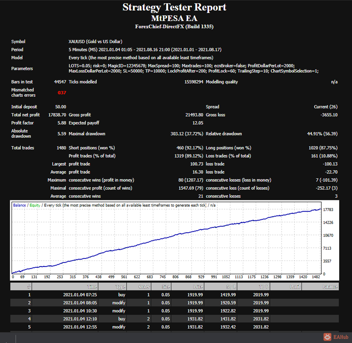
Task: Select Initial deposit value 50.00
Action: (61, 107)
